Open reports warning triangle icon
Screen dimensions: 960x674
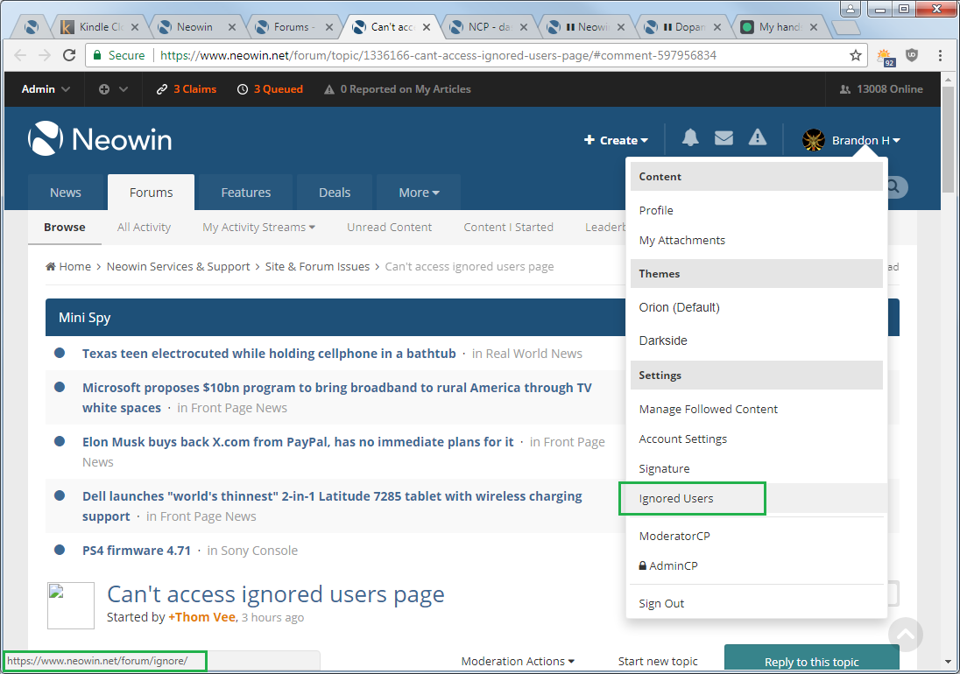[758, 137]
